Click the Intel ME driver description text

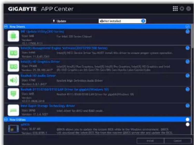click(x=115, y=53)
